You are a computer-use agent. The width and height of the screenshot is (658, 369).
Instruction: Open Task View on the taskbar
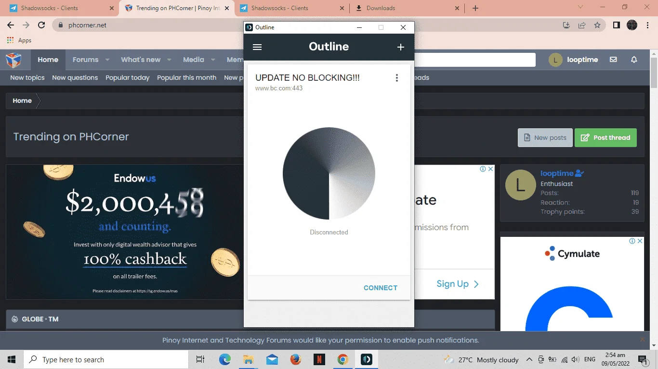200,359
